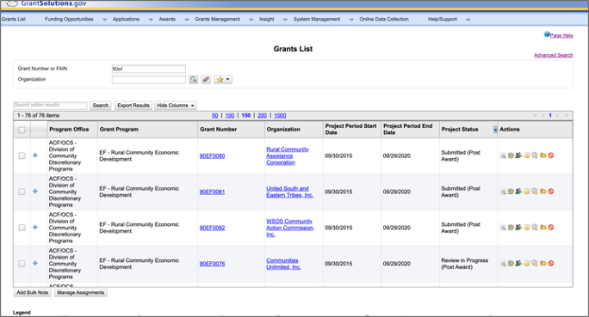Click the arrow after Grants Management menu

pyautogui.click(x=251, y=20)
